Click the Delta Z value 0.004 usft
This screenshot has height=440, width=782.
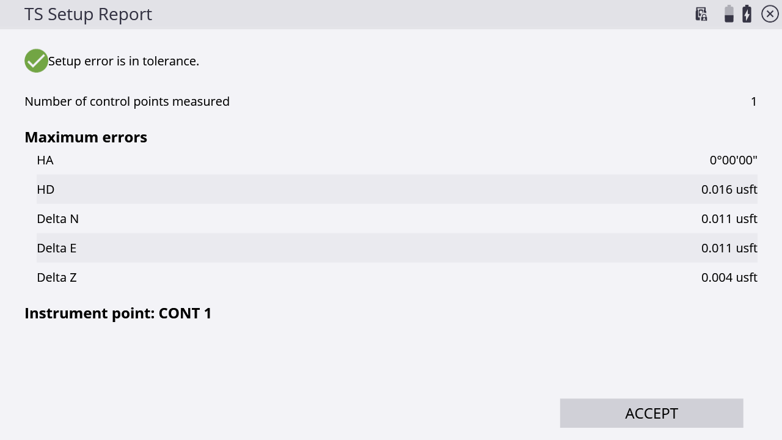729,277
